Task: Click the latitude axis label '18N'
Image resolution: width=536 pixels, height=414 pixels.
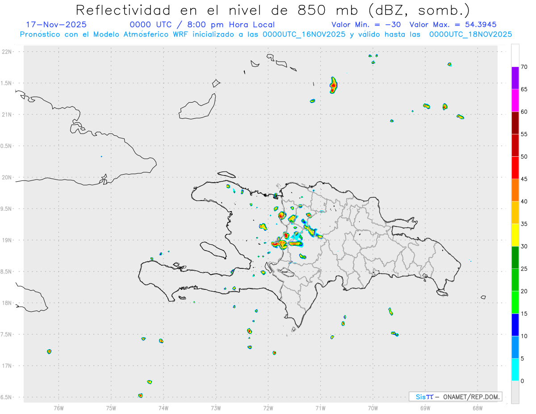Action: (x=7, y=303)
